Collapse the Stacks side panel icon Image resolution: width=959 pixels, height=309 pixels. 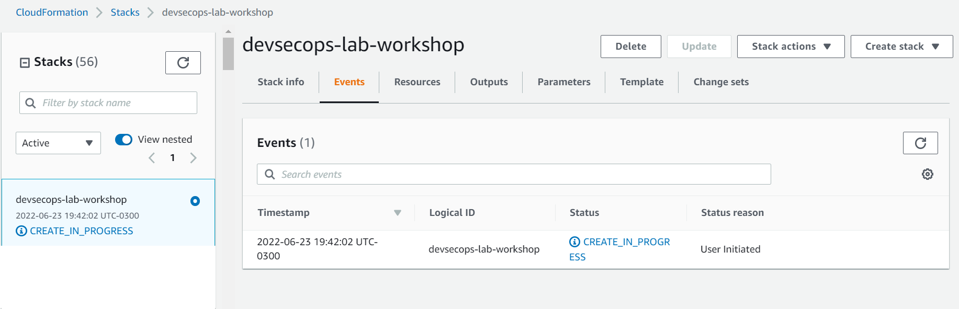click(x=25, y=63)
